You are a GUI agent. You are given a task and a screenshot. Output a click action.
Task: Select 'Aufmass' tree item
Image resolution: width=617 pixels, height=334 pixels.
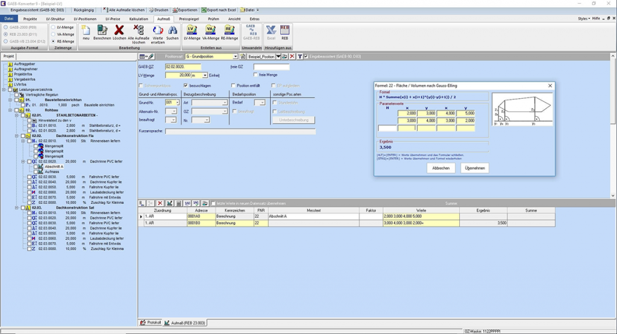[x=52, y=172]
